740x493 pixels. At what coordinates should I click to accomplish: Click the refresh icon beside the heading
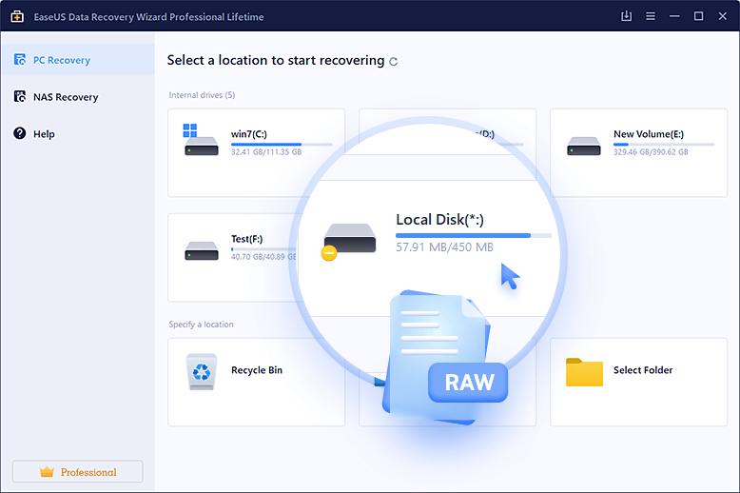click(x=394, y=61)
